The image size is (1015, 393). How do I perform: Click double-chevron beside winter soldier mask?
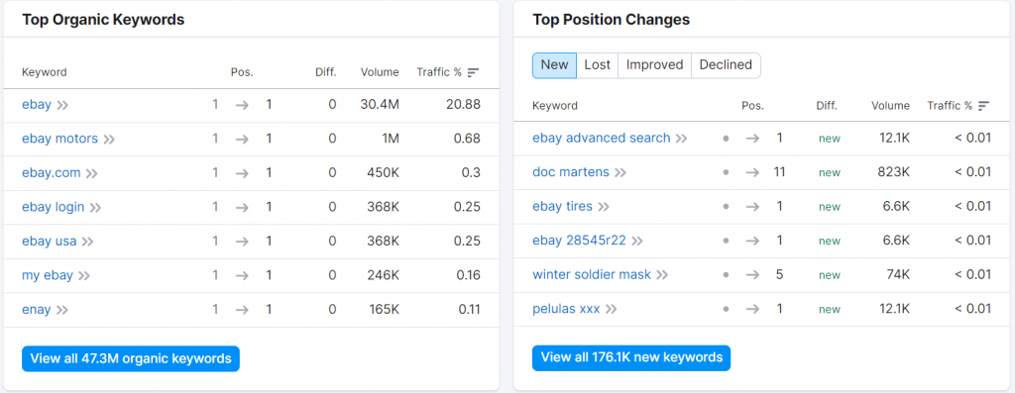[661, 275]
